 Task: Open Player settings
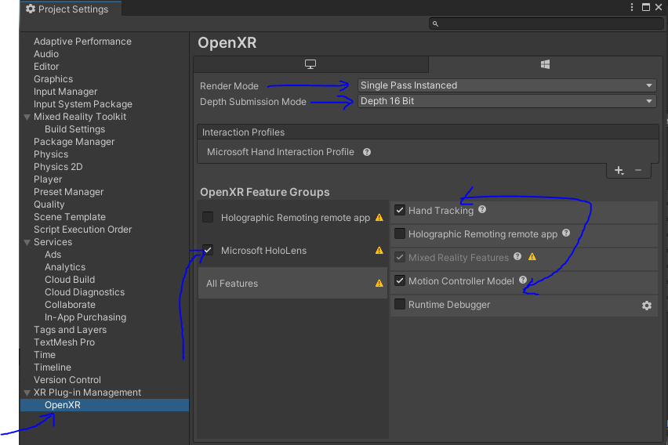pos(48,179)
